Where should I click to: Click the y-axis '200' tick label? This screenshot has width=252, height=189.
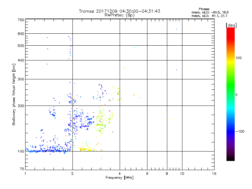21,106
